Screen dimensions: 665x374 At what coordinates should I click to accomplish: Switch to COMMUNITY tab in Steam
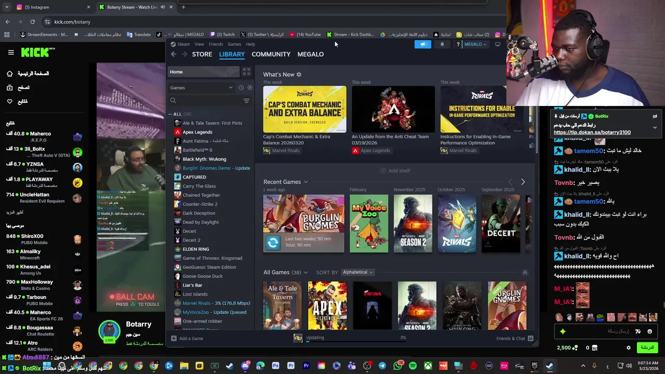click(271, 54)
